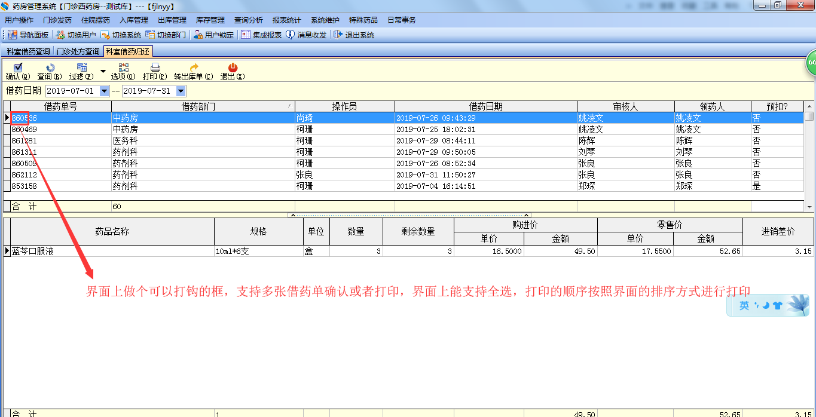Click date cell 2019-07-29 08:44:11
This screenshot has height=417, width=816.
point(486,140)
